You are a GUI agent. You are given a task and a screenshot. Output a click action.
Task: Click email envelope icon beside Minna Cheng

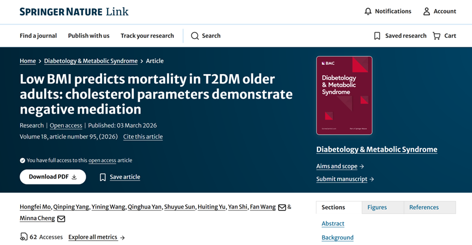[x=61, y=219]
